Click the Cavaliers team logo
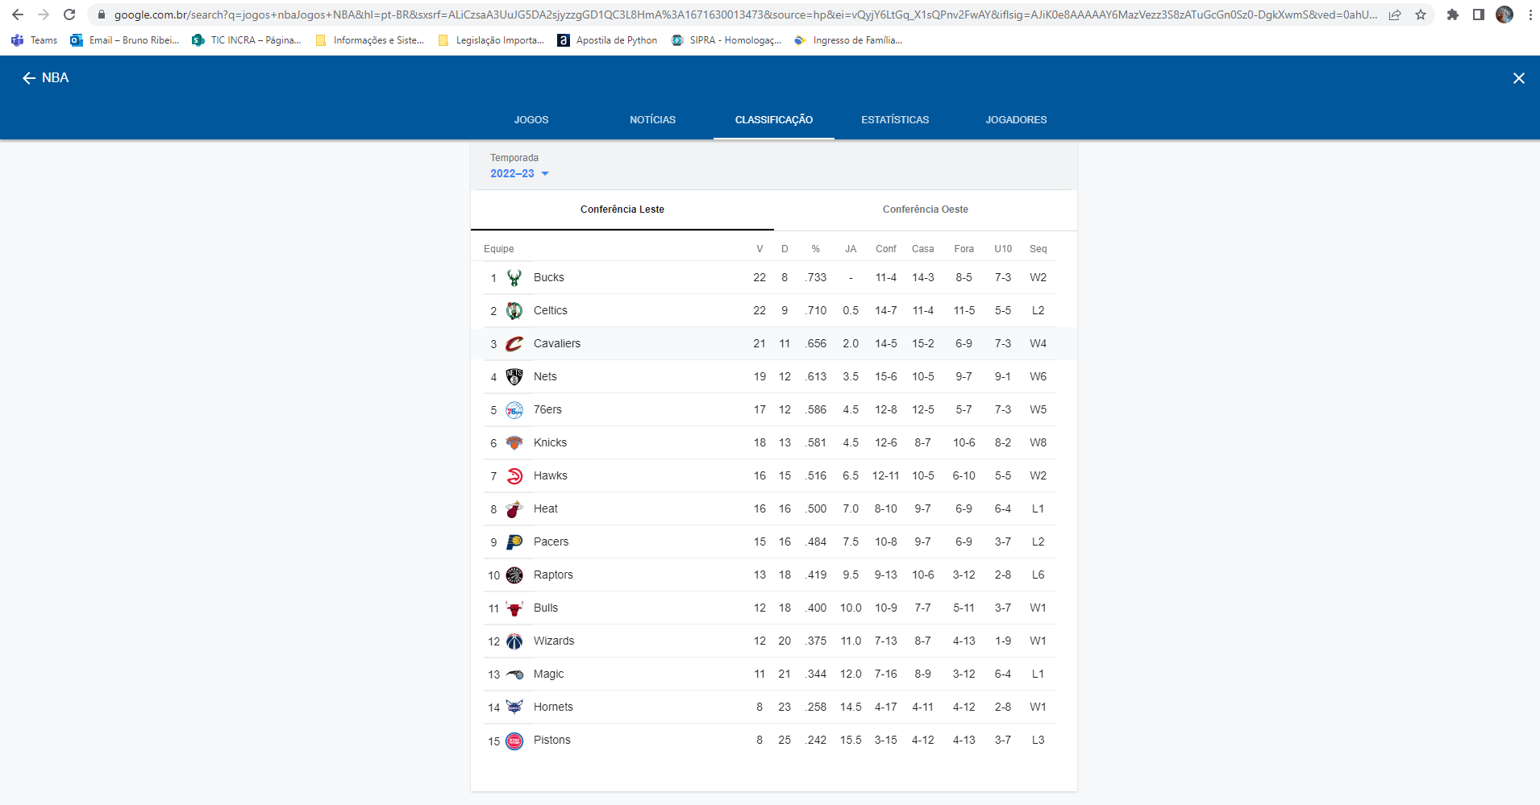The width and height of the screenshot is (1540, 805). 514,344
